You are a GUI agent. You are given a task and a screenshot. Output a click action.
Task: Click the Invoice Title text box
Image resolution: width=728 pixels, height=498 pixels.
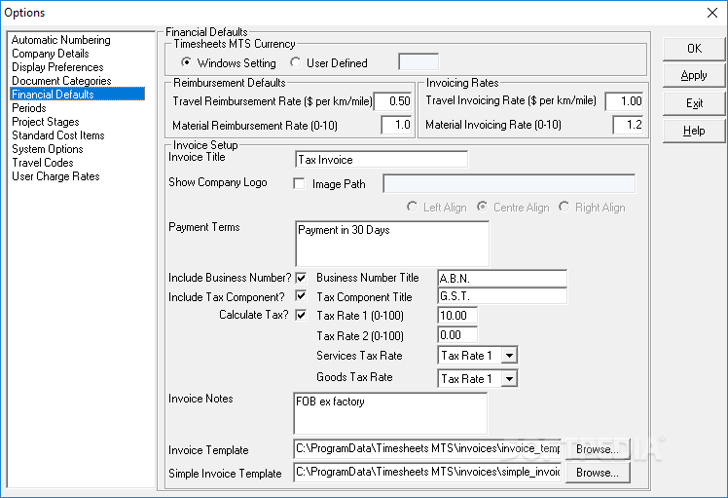pos(382,160)
